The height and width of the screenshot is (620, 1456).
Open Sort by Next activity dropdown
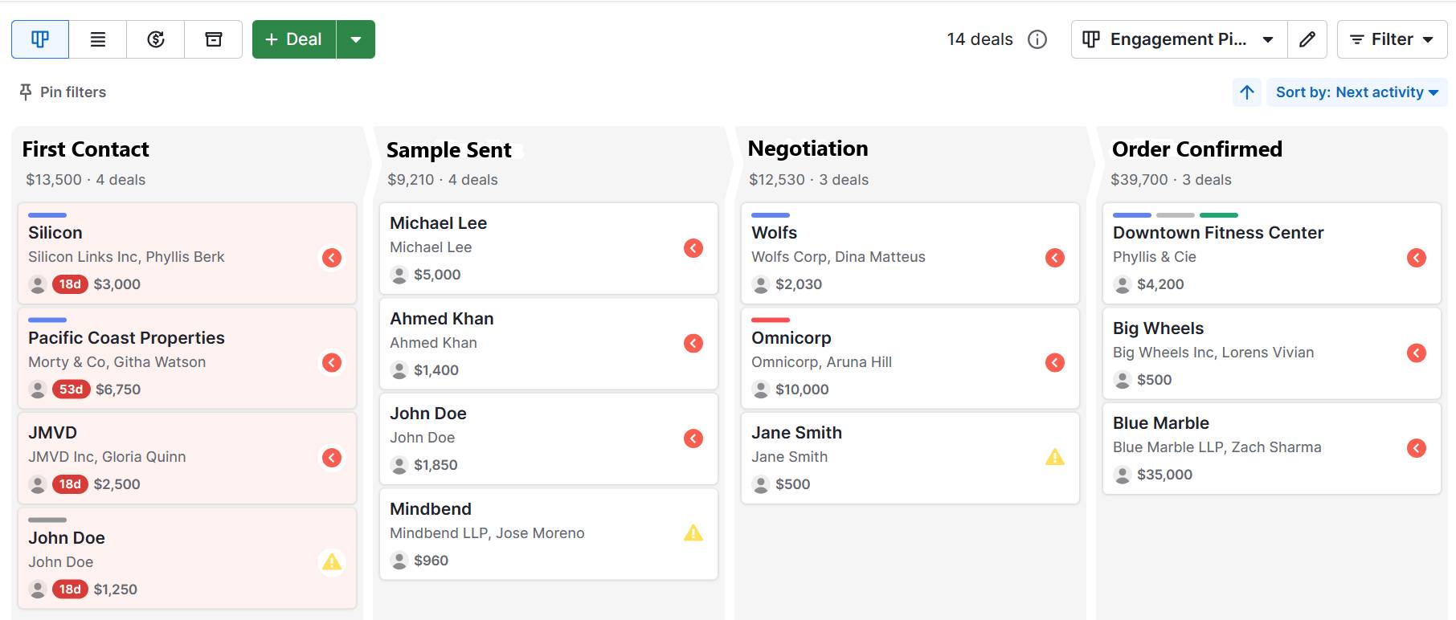point(1356,92)
